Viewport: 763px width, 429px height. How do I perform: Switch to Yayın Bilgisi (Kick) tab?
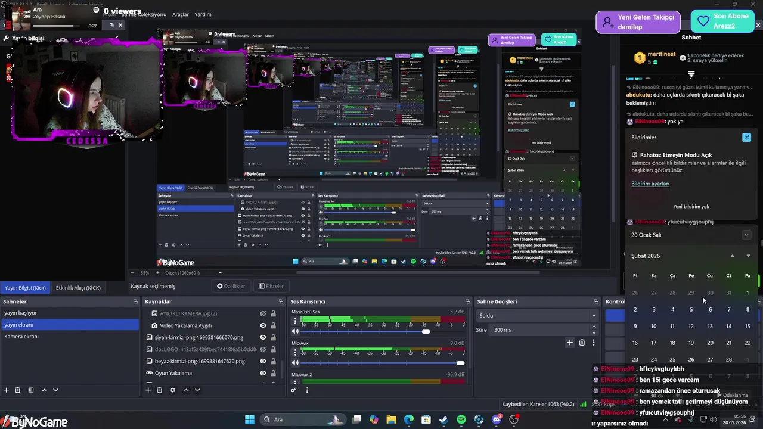[25, 288]
